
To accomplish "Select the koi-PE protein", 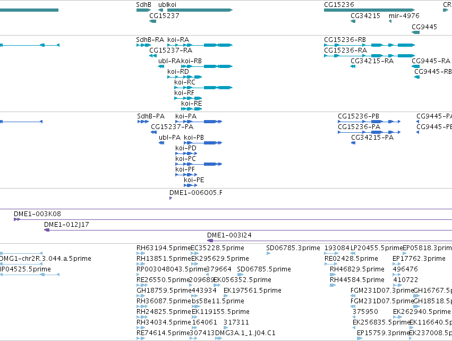I will 191,185.
